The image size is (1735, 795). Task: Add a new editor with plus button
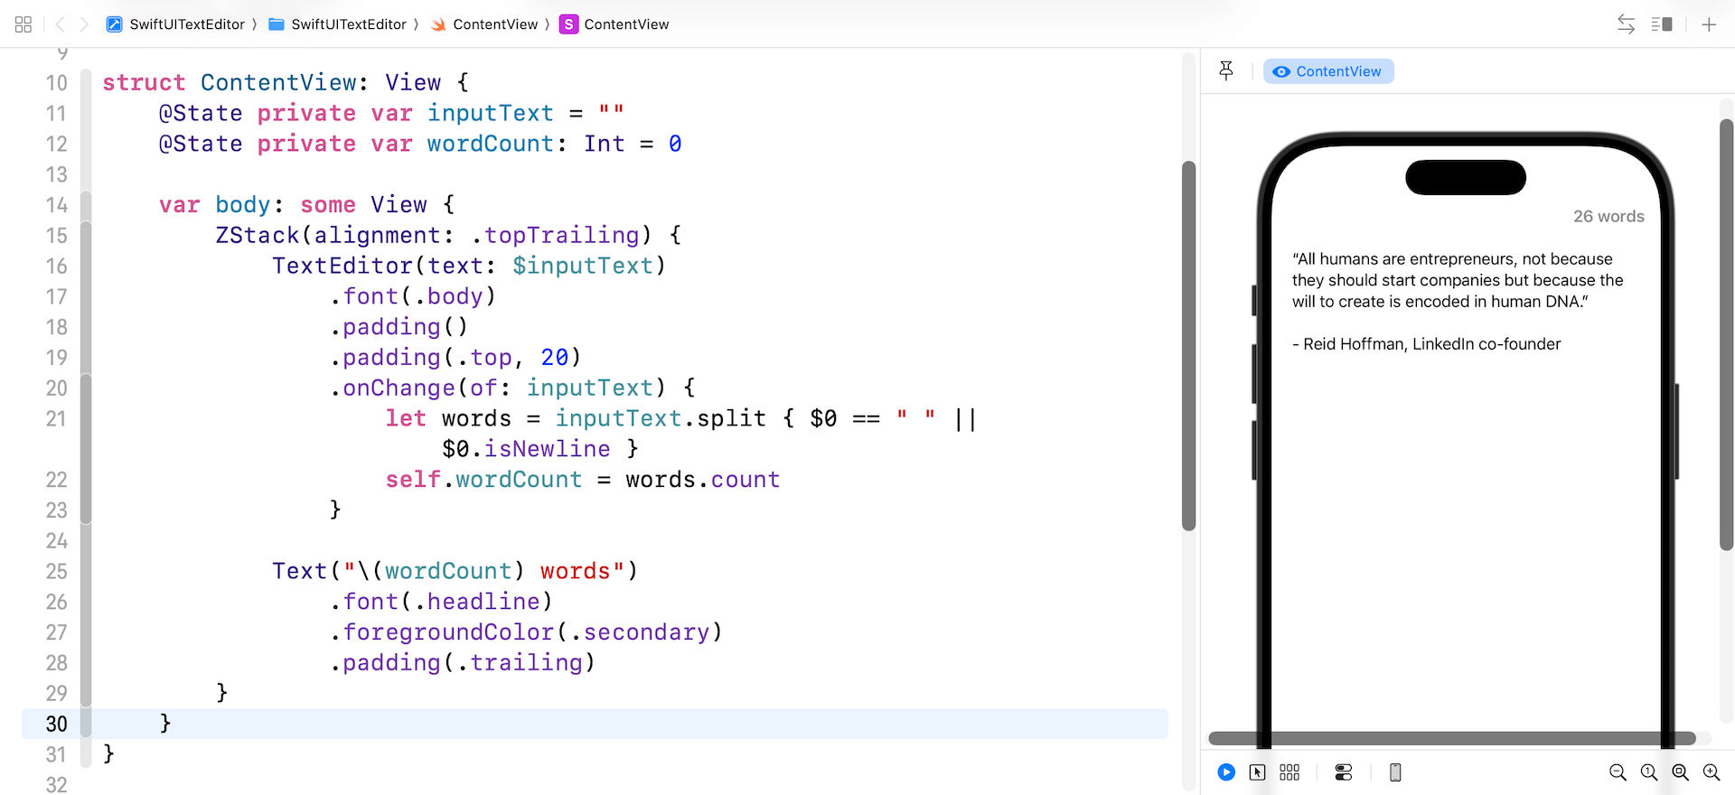(1709, 24)
